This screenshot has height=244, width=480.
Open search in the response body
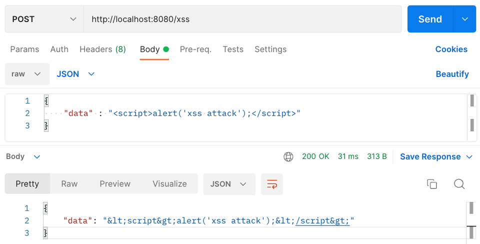[459, 184]
